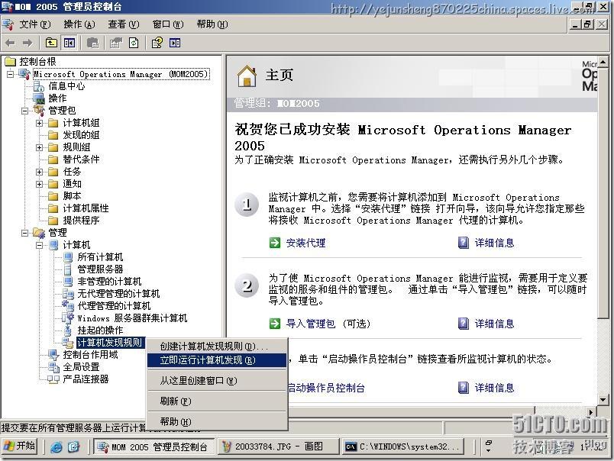Image resolution: width=614 pixels, height=461 pixels.
Task: Select 非管理的计算机 in the tree
Action: 109,282
